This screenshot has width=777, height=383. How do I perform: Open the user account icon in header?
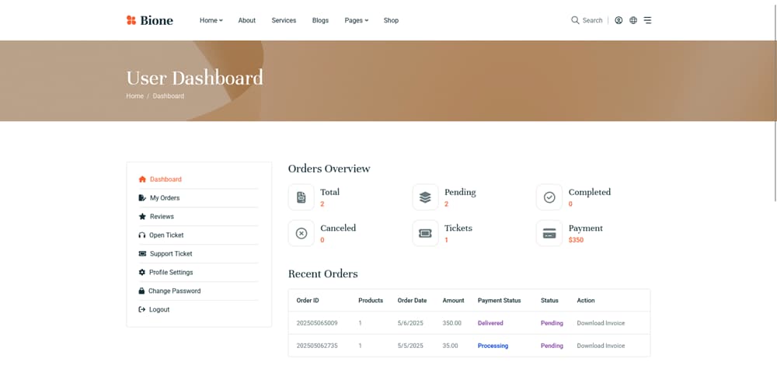coord(618,20)
